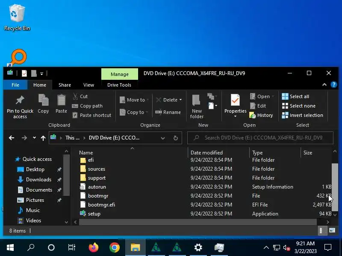
Task: Switch to the Home ribbon tab
Action: click(x=40, y=85)
